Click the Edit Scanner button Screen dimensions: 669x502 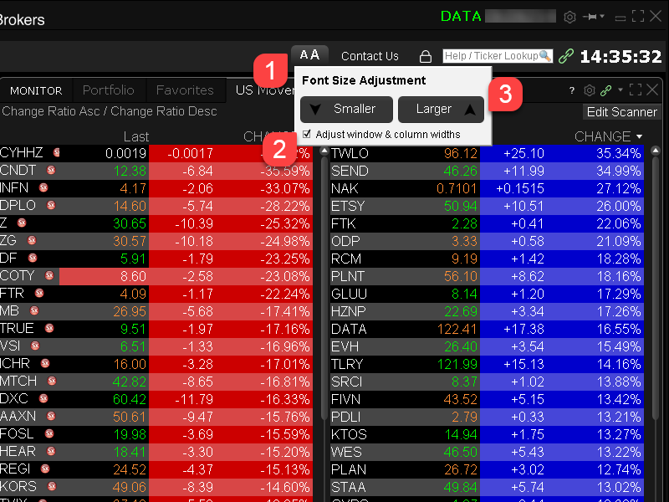[x=621, y=112]
